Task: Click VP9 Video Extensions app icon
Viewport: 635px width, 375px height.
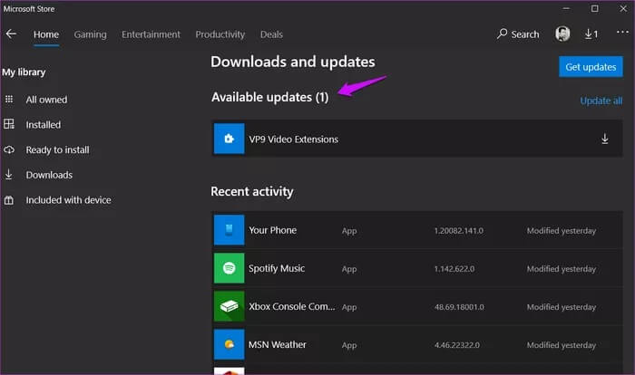Action: 229,139
